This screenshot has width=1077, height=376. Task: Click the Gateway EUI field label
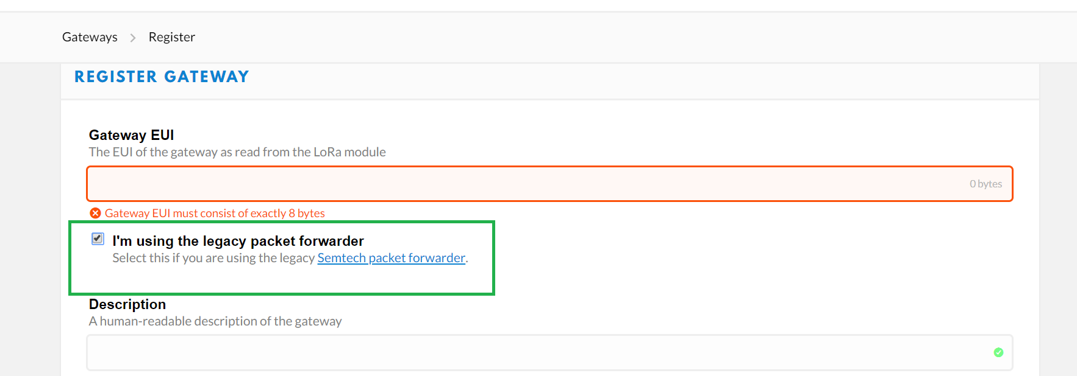tap(132, 135)
